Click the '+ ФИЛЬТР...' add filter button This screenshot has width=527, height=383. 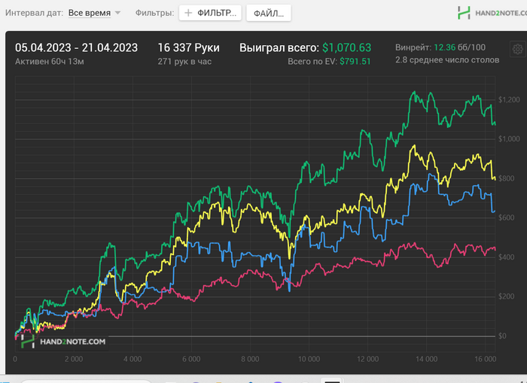click(x=210, y=13)
